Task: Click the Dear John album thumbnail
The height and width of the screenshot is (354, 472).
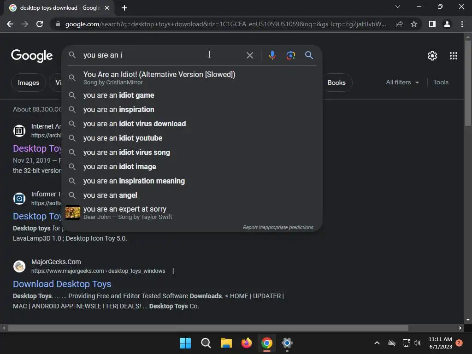Action: coord(73,212)
